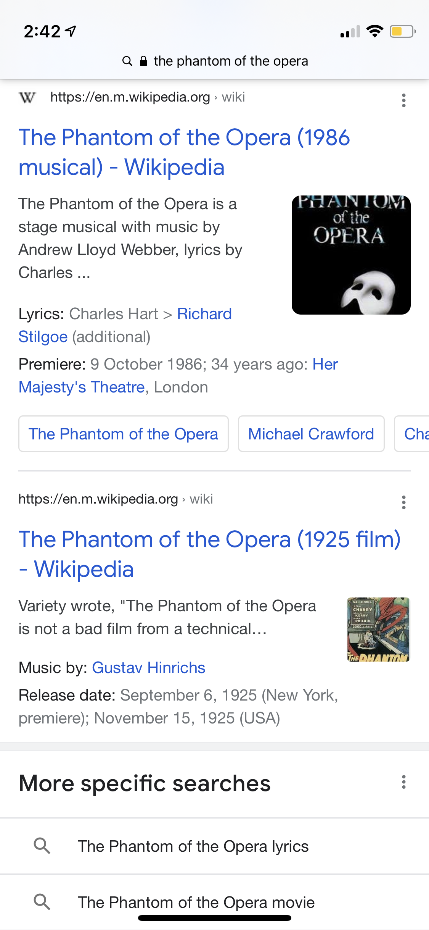Search The Phantom of the Opera movie
Image resolution: width=429 pixels, height=930 pixels.
point(196,902)
